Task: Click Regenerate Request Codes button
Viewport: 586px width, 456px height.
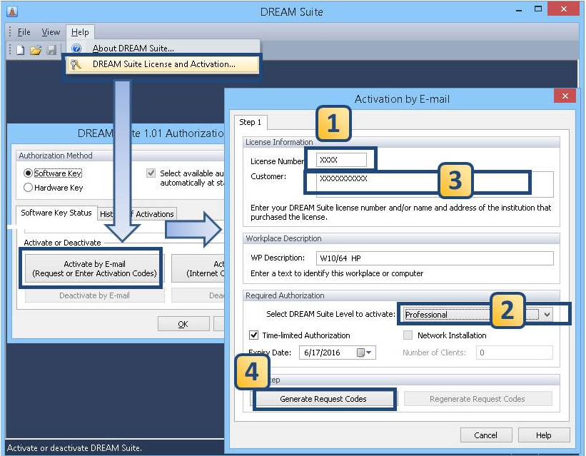Action: (478, 399)
